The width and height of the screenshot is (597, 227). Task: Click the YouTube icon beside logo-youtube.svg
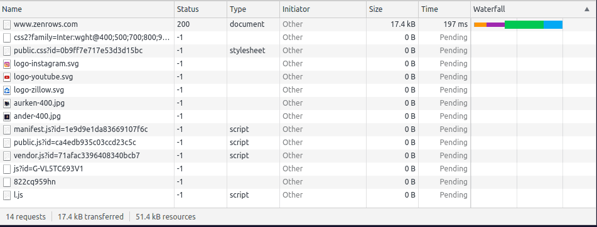[x=7, y=77]
